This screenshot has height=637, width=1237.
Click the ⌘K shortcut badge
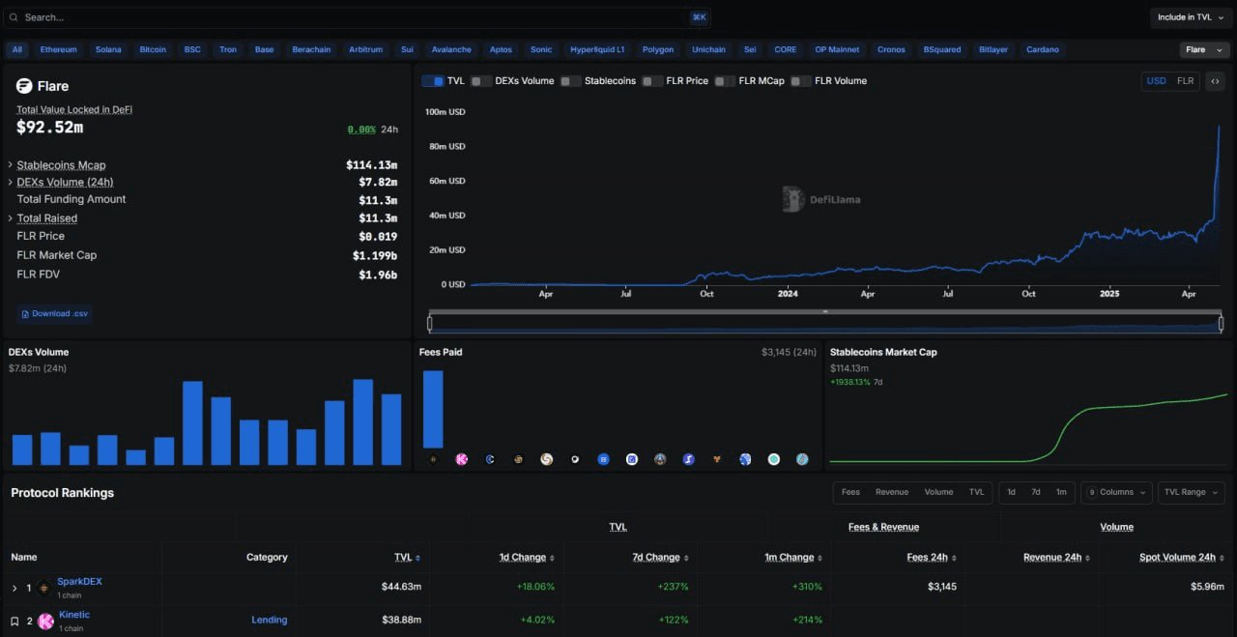pyautogui.click(x=699, y=17)
